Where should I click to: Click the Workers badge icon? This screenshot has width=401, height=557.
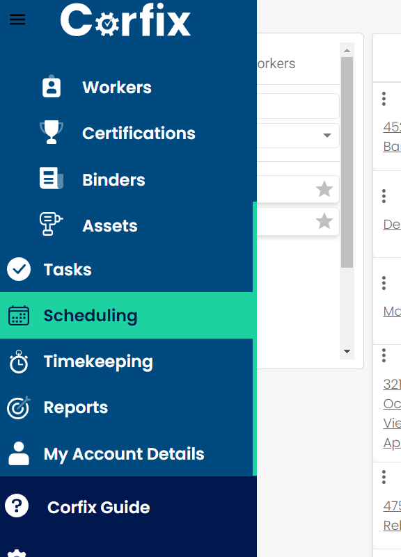(52, 86)
